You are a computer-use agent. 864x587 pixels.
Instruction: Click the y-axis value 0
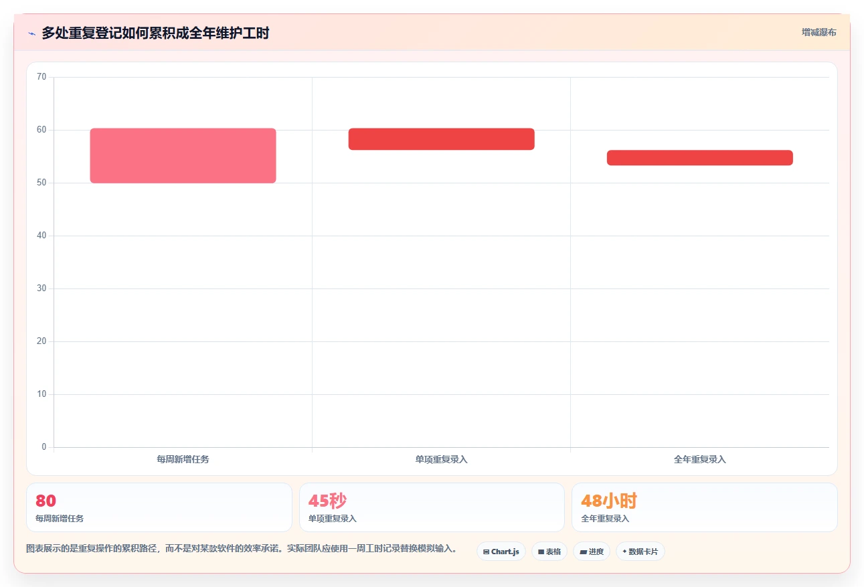(44, 447)
